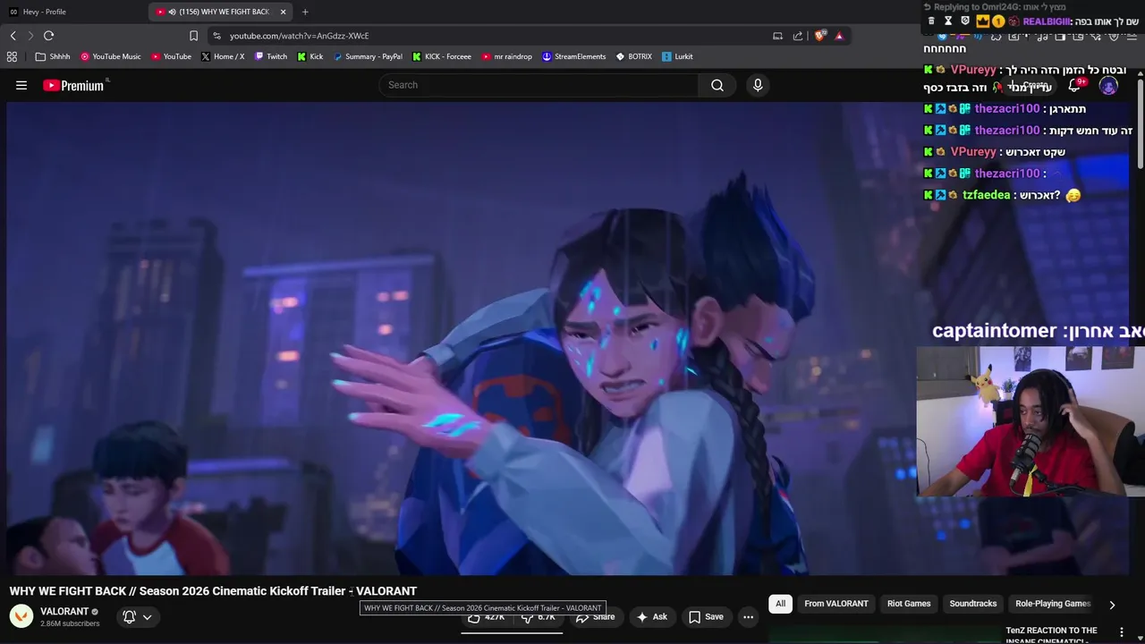The width and height of the screenshot is (1145, 644).
Task: Click the first VPureyy username in chat
Action: [x=972, y=70]
